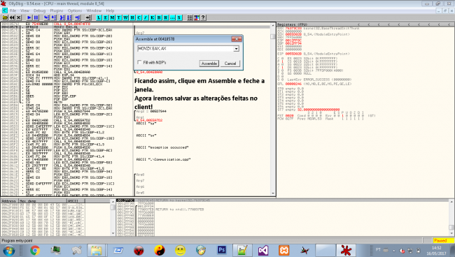
Task: Open the Options menu
Action: 75,10
